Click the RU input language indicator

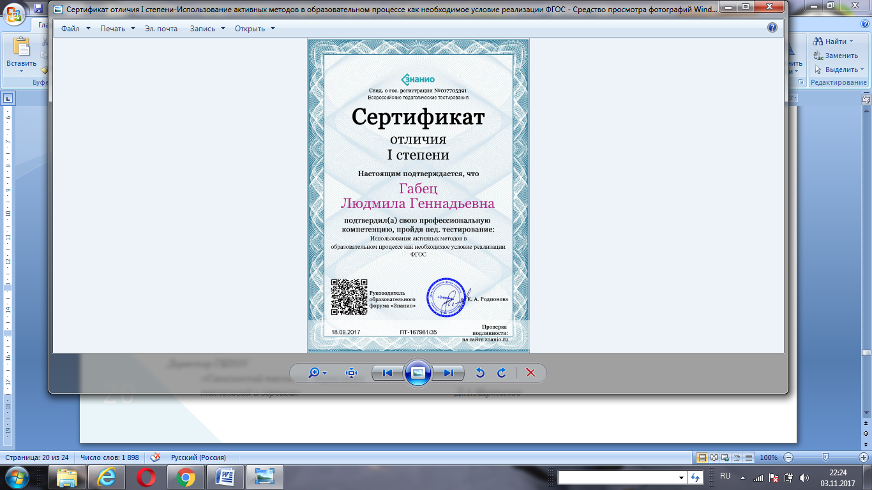tap(725, 476)
